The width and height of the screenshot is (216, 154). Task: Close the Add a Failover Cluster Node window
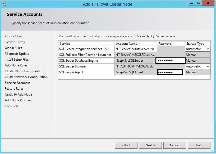click(208, 3)
